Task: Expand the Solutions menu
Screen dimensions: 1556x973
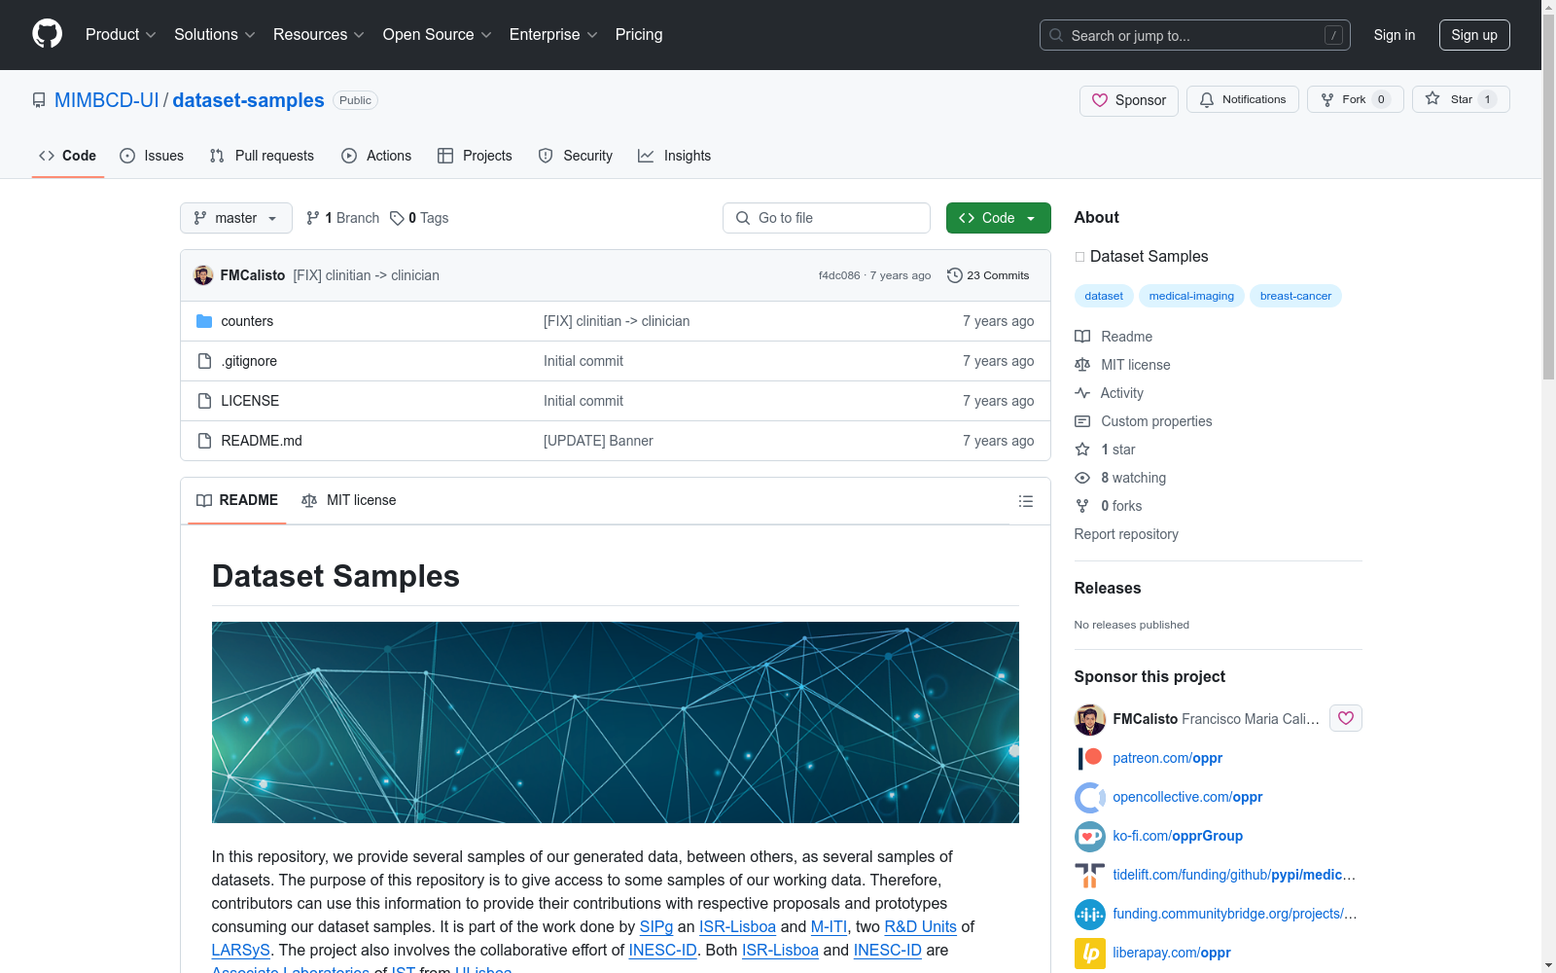Action: [x=215, y=34]
